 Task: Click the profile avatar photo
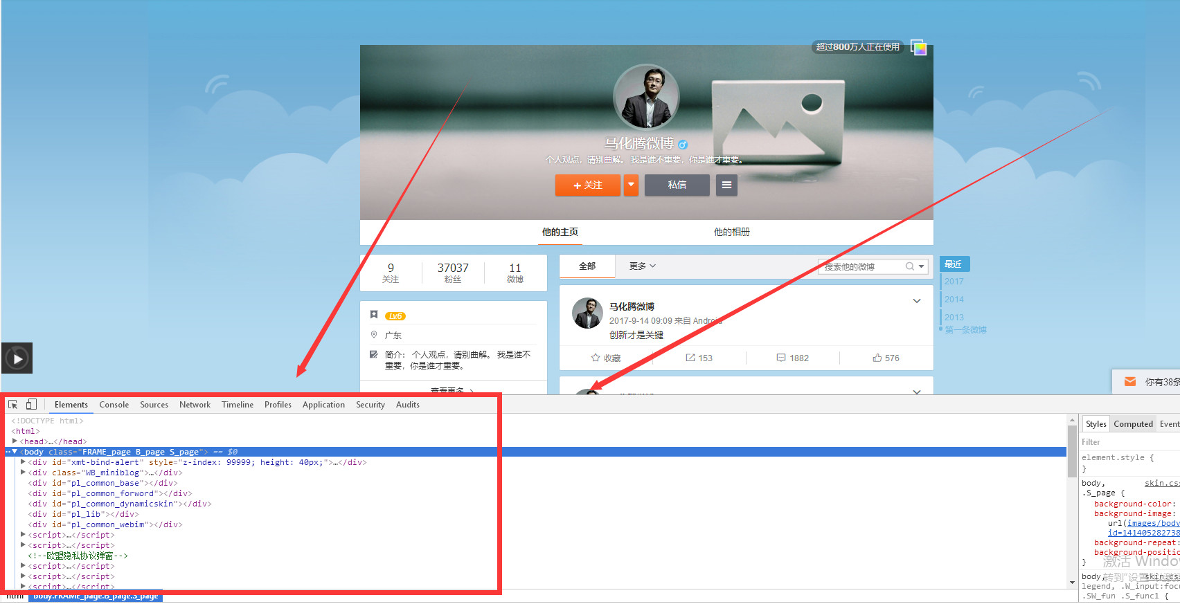[647, 97]
